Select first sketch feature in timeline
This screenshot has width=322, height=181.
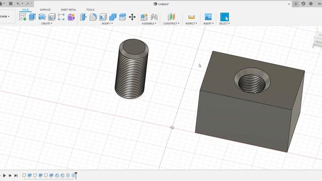[x=24, y=175]
